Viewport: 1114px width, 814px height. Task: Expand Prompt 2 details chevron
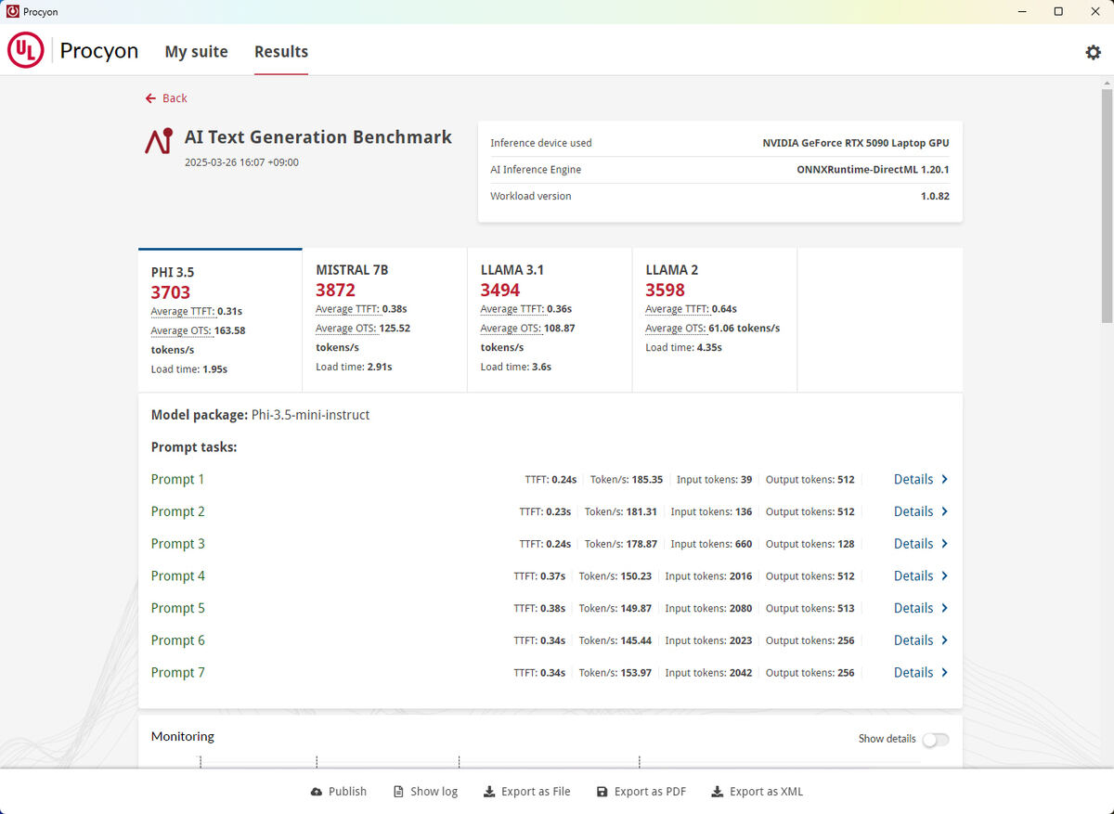[x=945, y=512]
